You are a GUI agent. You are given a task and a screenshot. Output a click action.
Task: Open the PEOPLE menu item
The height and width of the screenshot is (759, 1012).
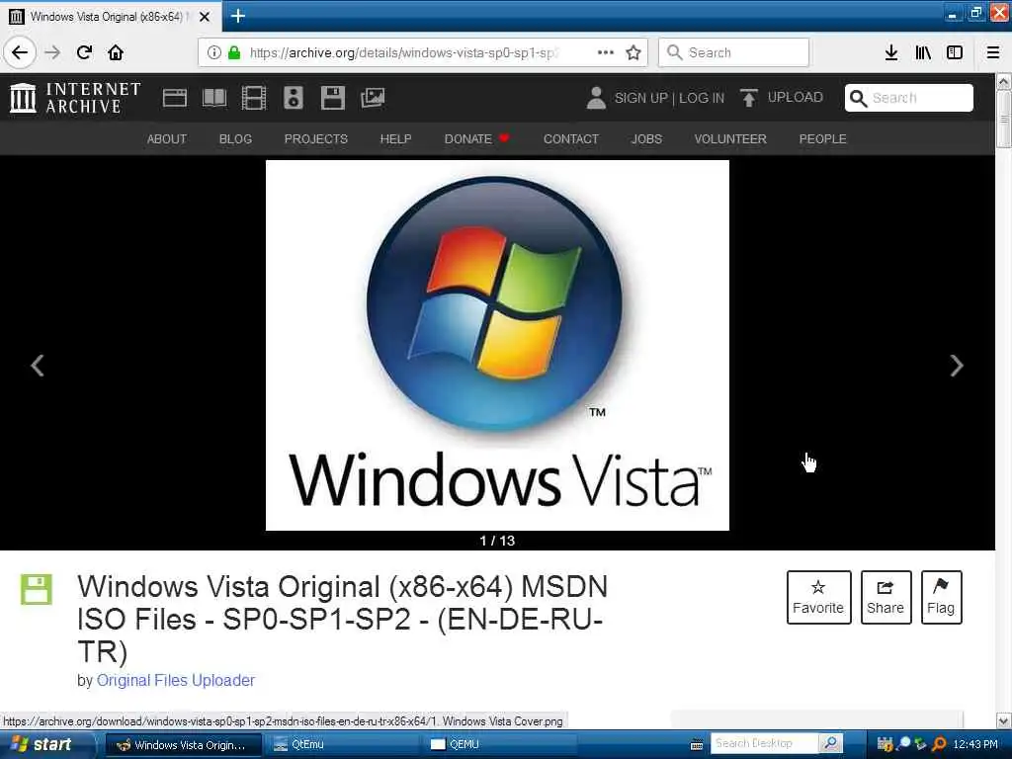click(823, 138)
